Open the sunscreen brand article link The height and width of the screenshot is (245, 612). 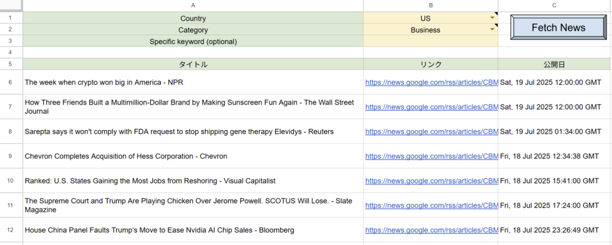click(x=432, y=107)
